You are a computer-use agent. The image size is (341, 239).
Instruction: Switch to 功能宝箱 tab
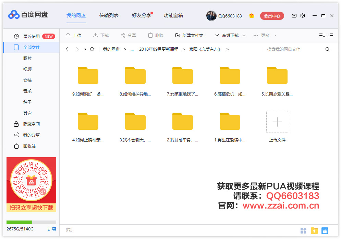click(173, 16)
